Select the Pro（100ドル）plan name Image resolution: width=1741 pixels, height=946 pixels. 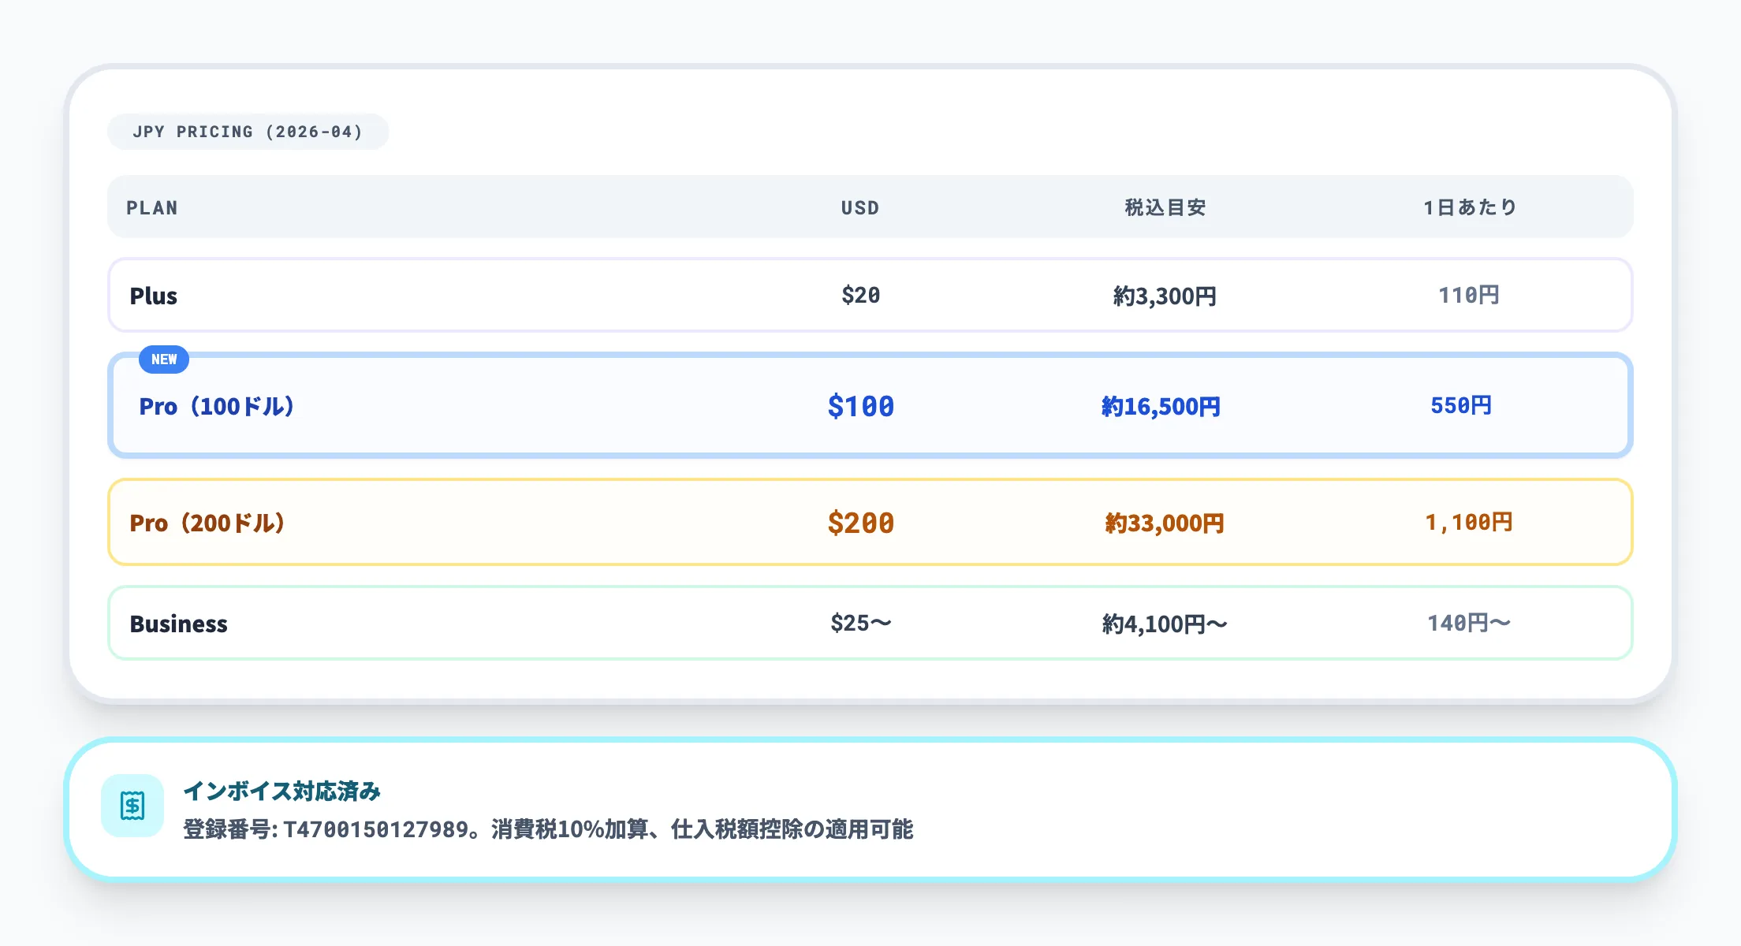coord(217,406)
